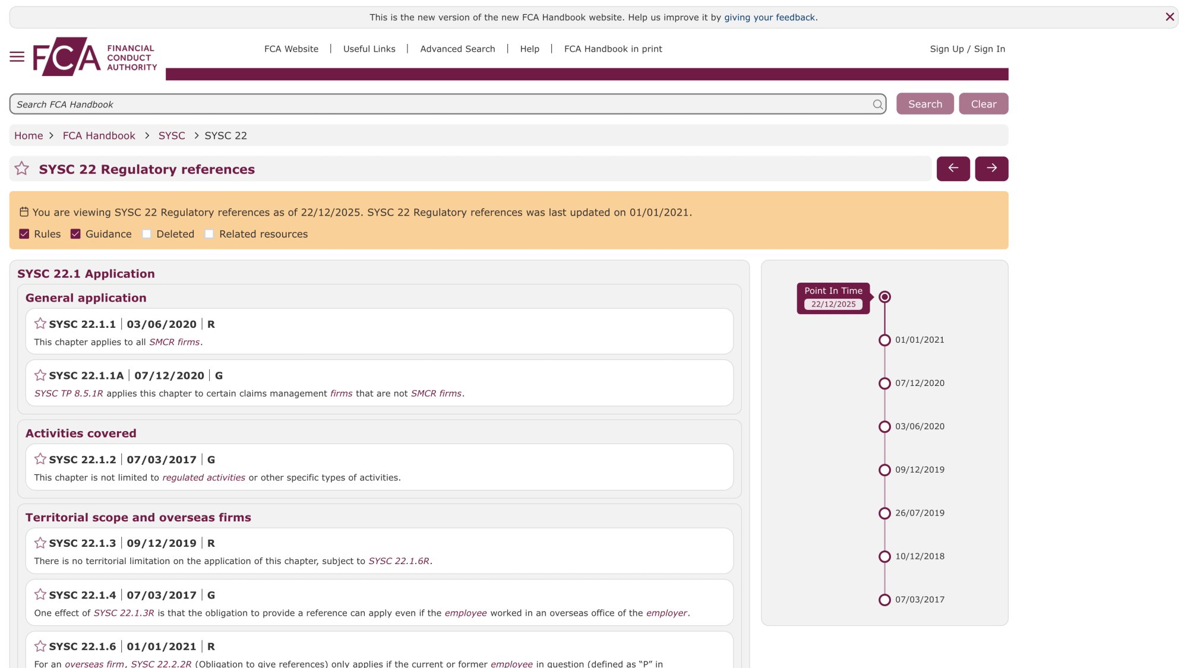Click Useful Links in the top menu
The image size is (1188, 668).
[x=369, y=49]
